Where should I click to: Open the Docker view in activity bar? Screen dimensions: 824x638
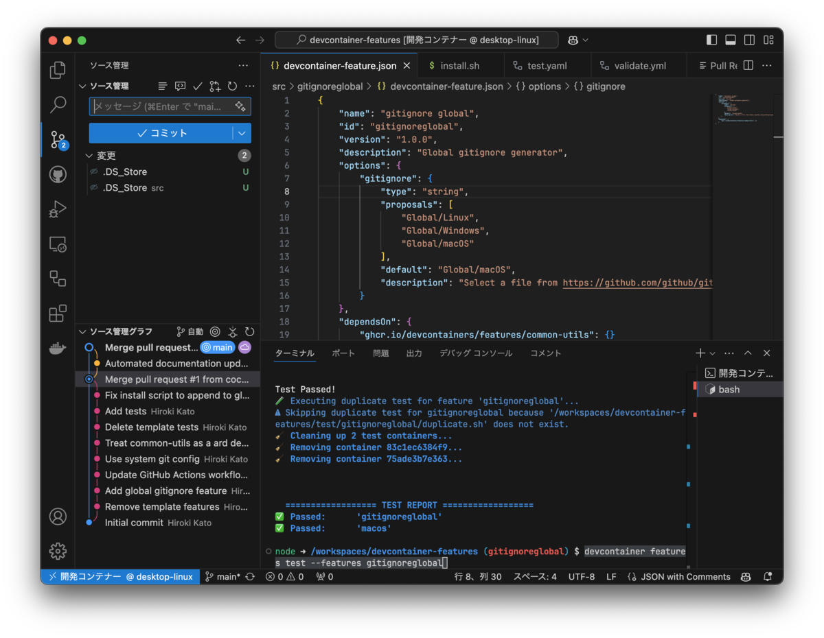(x=58, y=348)
